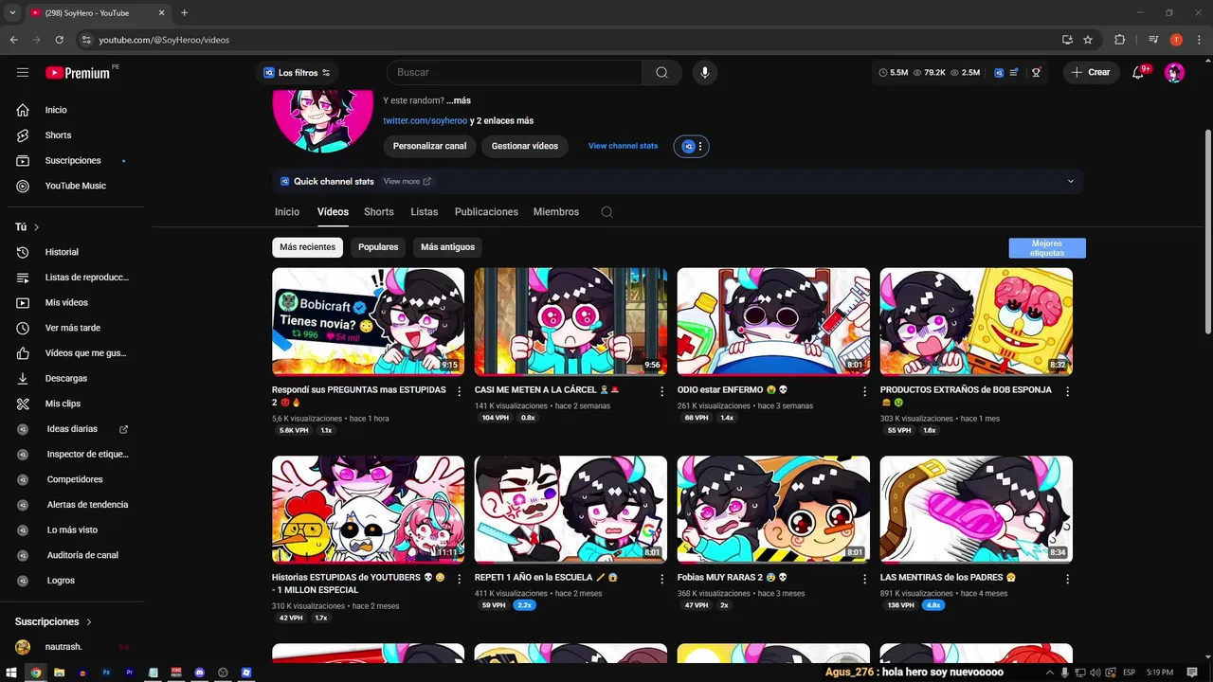Open the Bobicraft Tienes novia thumbnail
Viewport: 1213px width, 682px height.
tap(368, 321)
